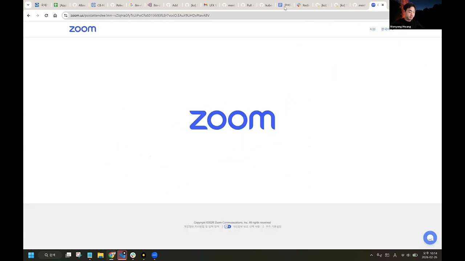
Task: Click the Zoom logo in the page header
Action: coord(82,29)
